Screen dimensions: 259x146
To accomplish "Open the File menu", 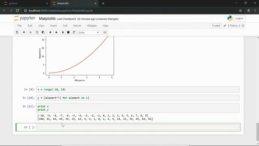I will (x=19, y=26).
